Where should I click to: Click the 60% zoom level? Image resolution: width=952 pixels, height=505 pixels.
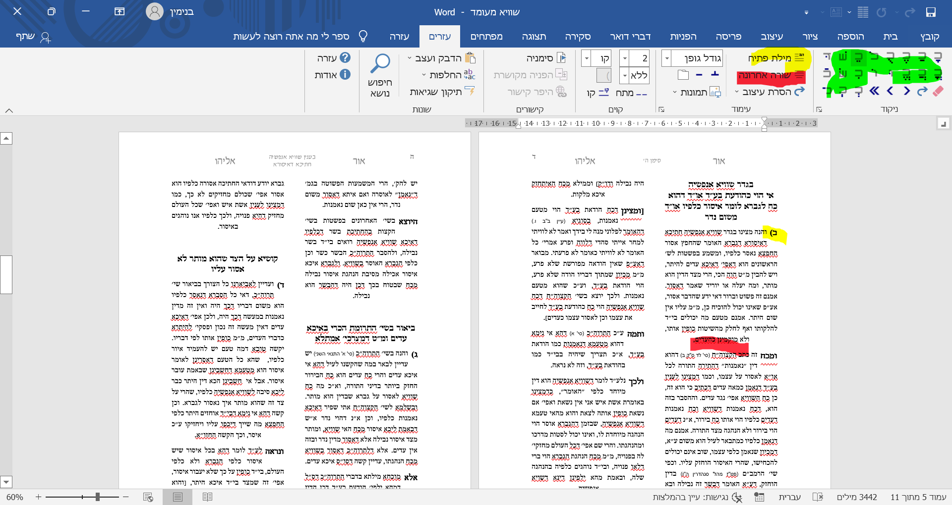15,497
